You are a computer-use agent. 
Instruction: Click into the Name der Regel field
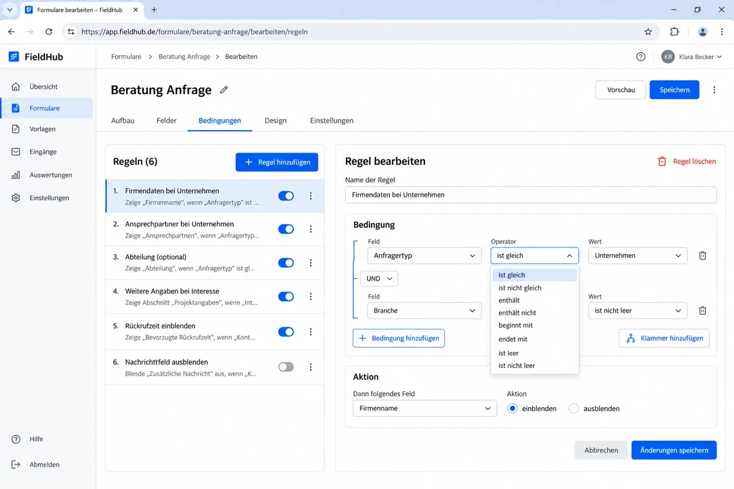point(531,195)
